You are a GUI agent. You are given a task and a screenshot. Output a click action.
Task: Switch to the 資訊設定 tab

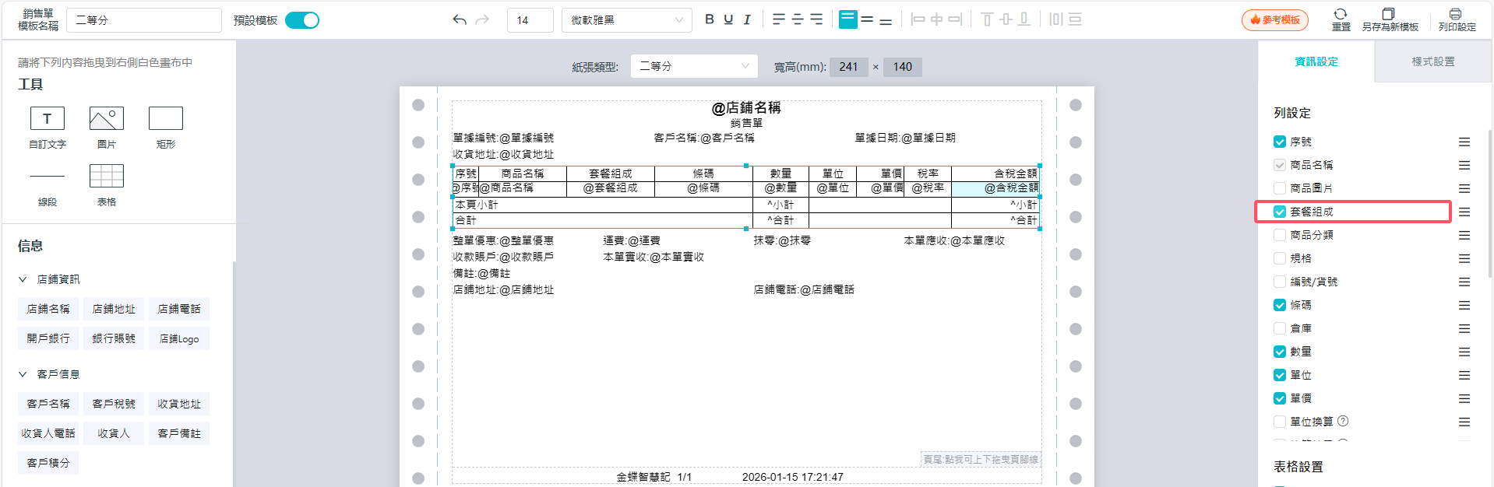point(1316,61)
